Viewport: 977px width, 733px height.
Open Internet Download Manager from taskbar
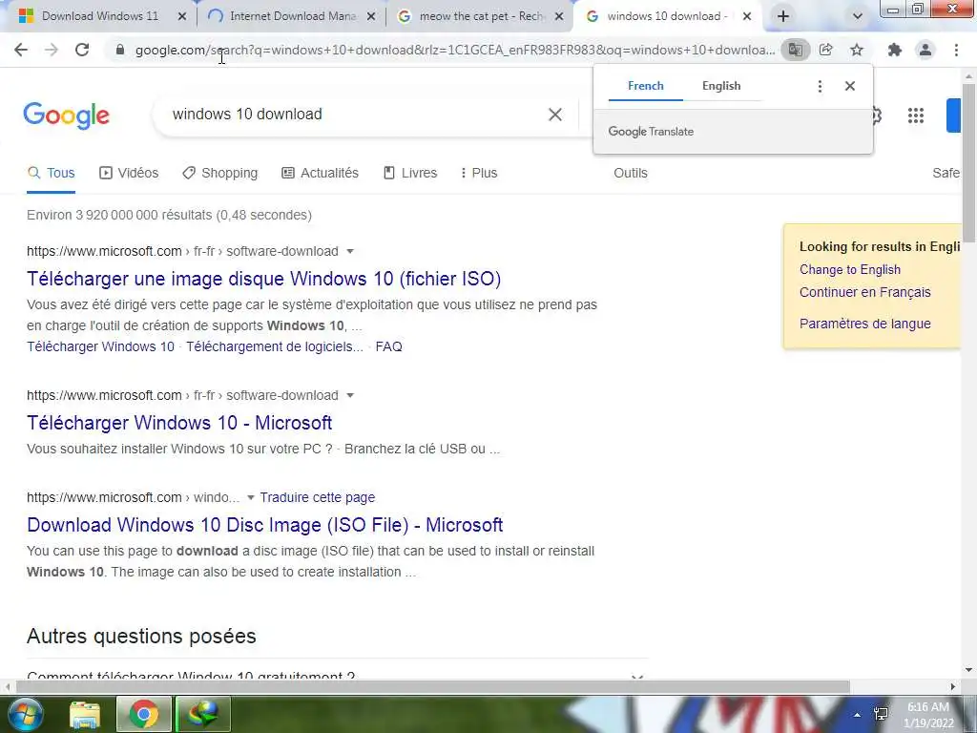pos(203,715)
